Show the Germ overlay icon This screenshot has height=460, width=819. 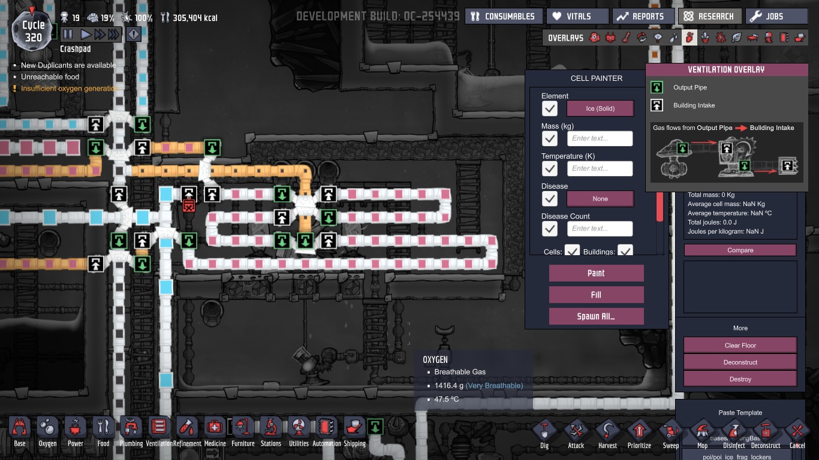721,38
